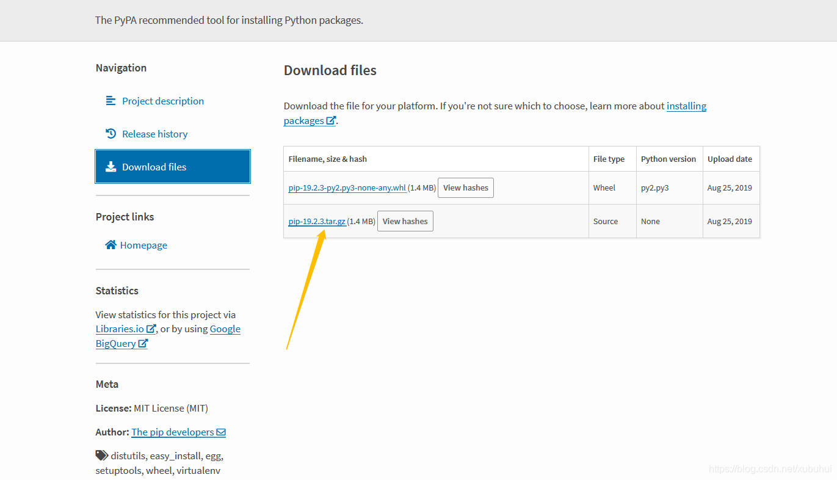
Task: View hashes for the wheel file
Action: [x=466, y=187]
